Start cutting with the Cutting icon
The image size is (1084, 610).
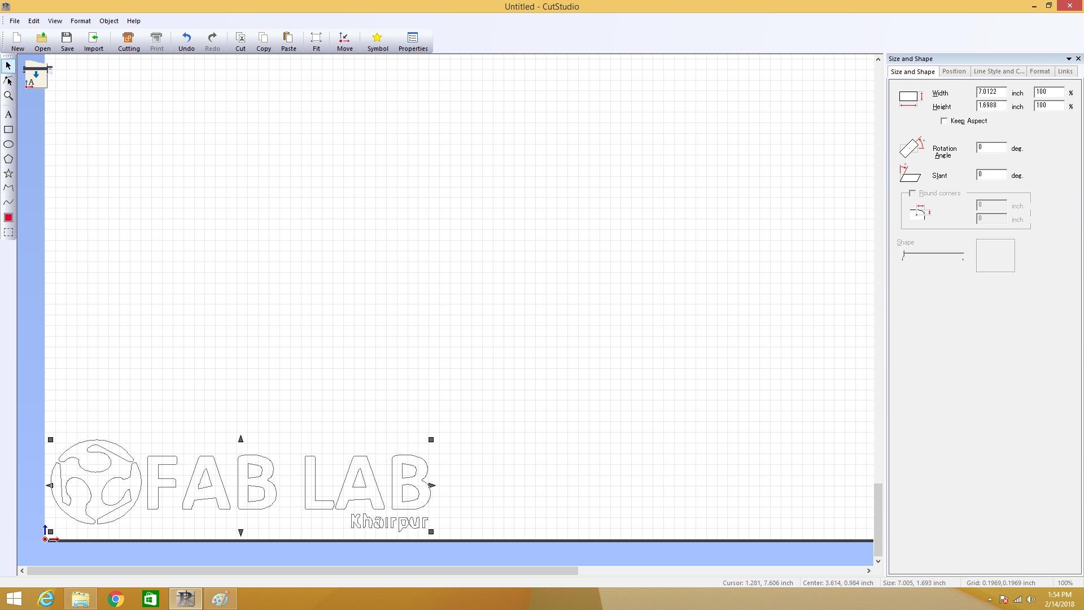tap(129, 41)
